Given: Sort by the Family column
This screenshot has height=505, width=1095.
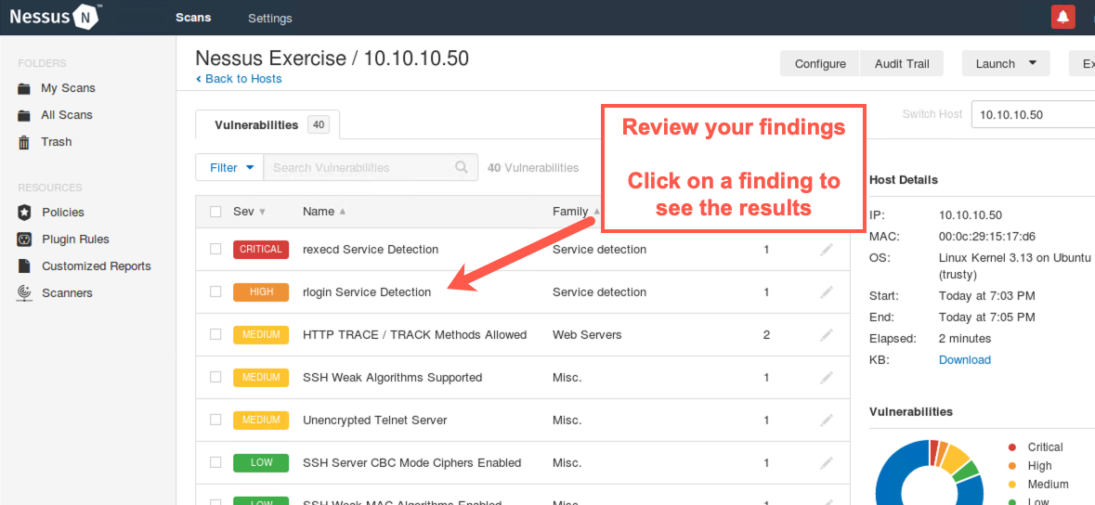Looking at the screenshot, I should tap(576, 212).
